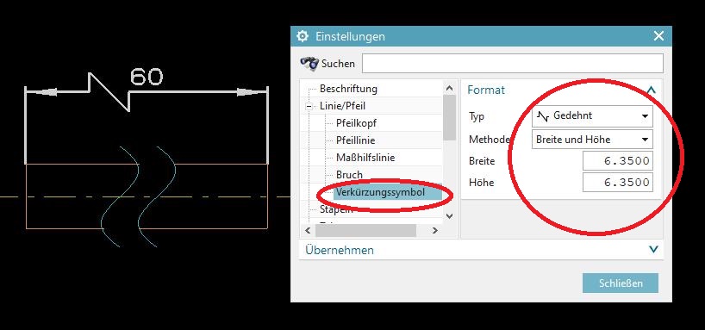The image size is (705, 330).
Task: Click the binoculars search icon
Action: coord(309,63)
